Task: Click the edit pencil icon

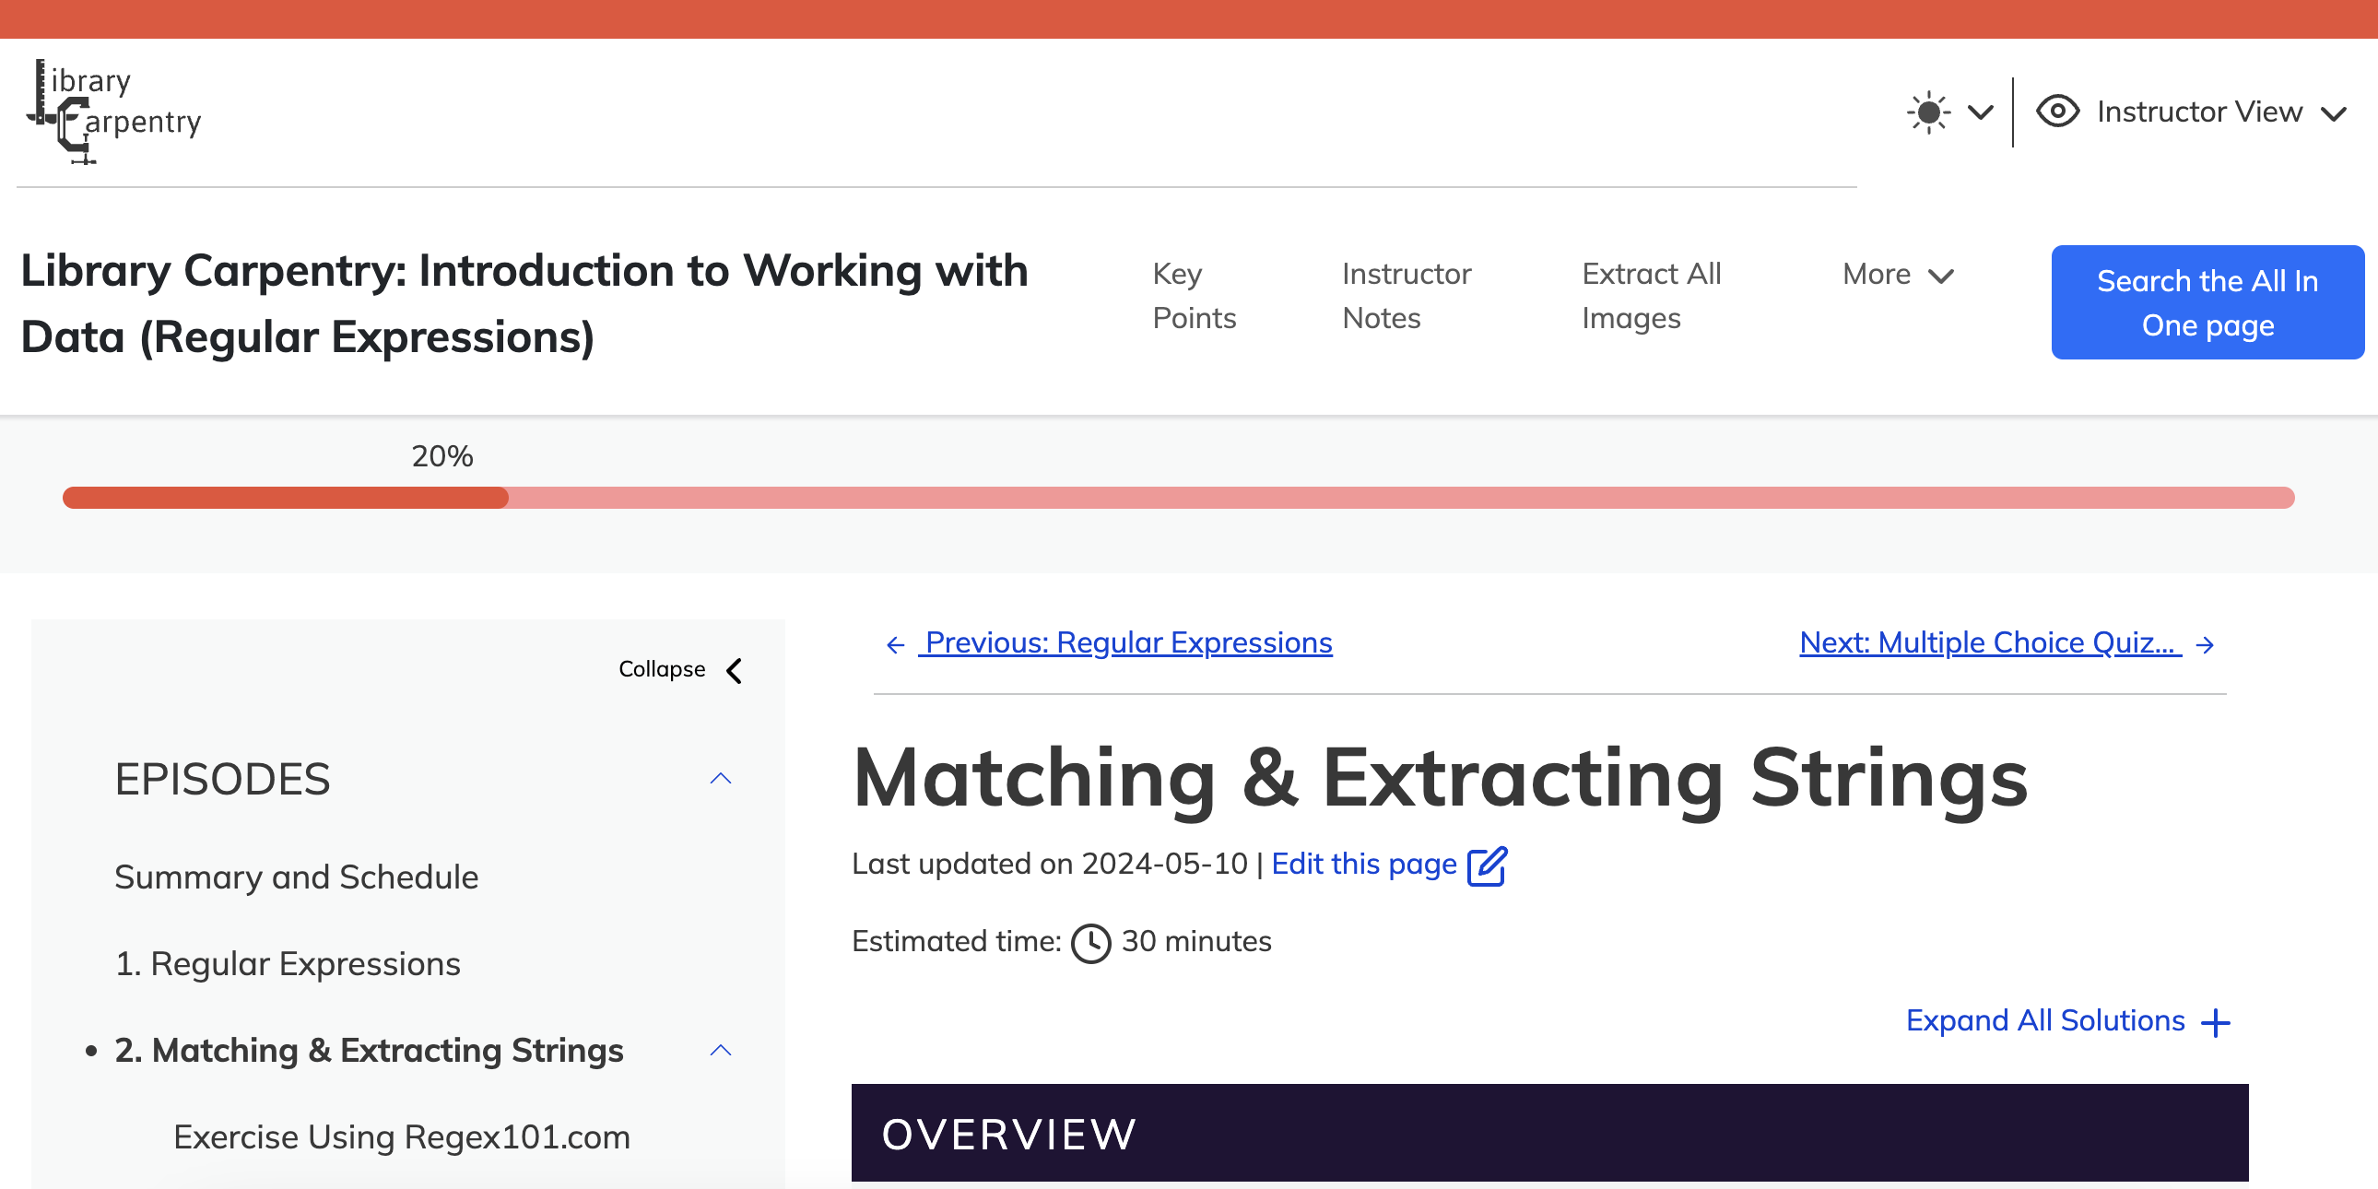Action: [1488, 865]
